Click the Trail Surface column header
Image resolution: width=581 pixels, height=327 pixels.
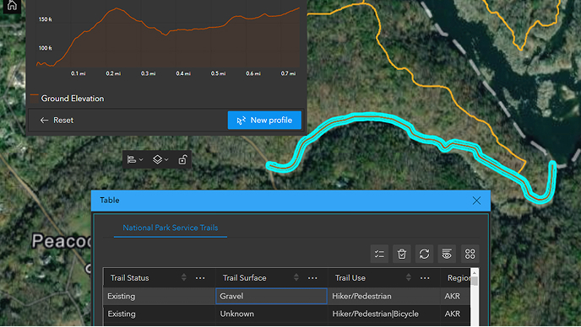(x=245, y=278)
